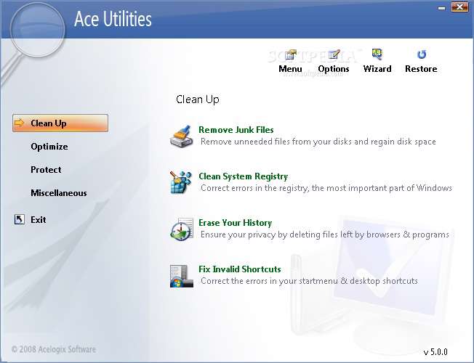The image size is (474, 363).
Task: Click the Wizard icon
Action: point(377,54)
